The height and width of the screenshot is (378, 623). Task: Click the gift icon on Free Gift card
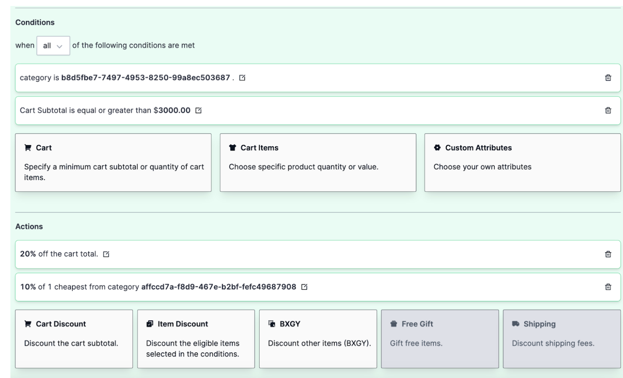tap(393, 324)
